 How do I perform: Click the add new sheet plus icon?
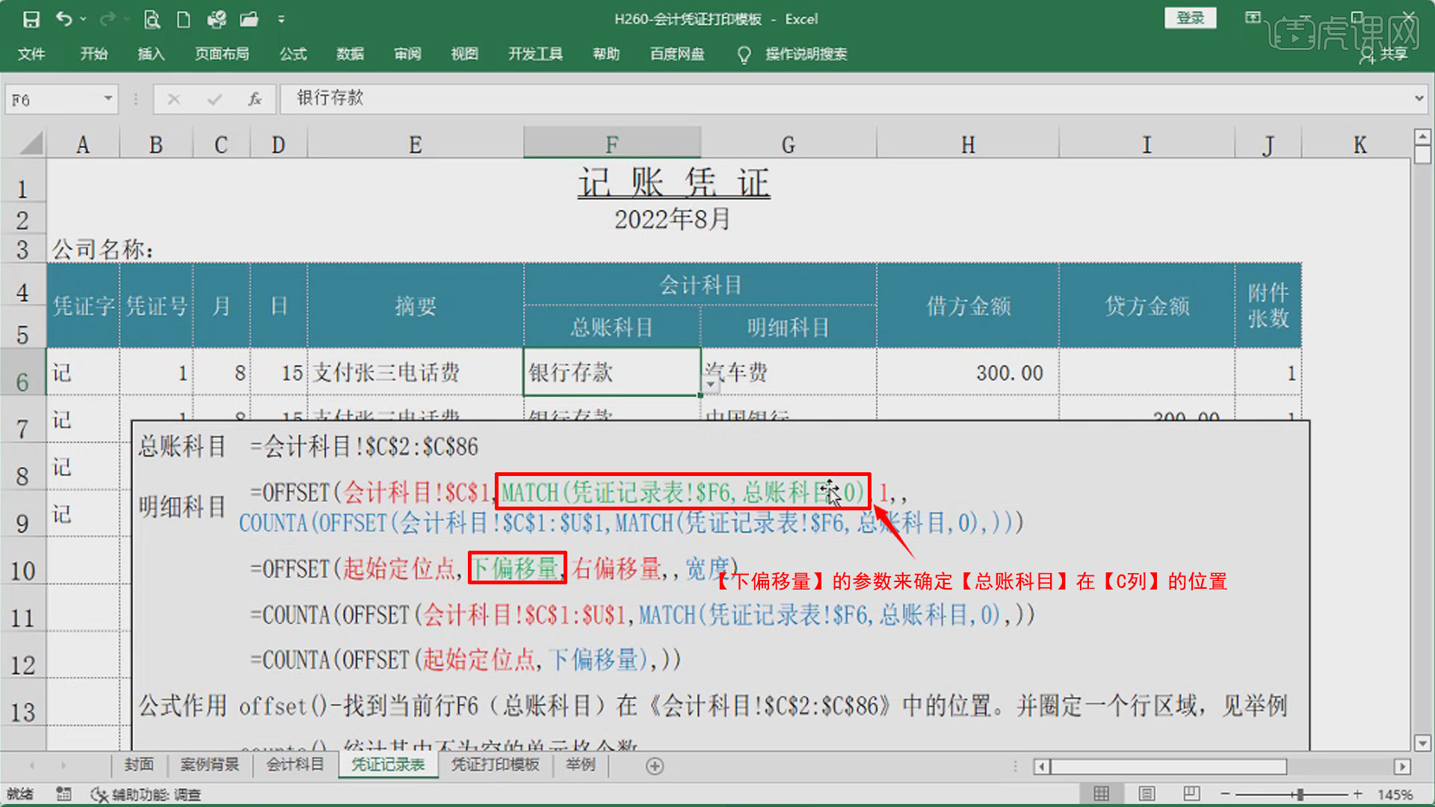click(655, 766)
